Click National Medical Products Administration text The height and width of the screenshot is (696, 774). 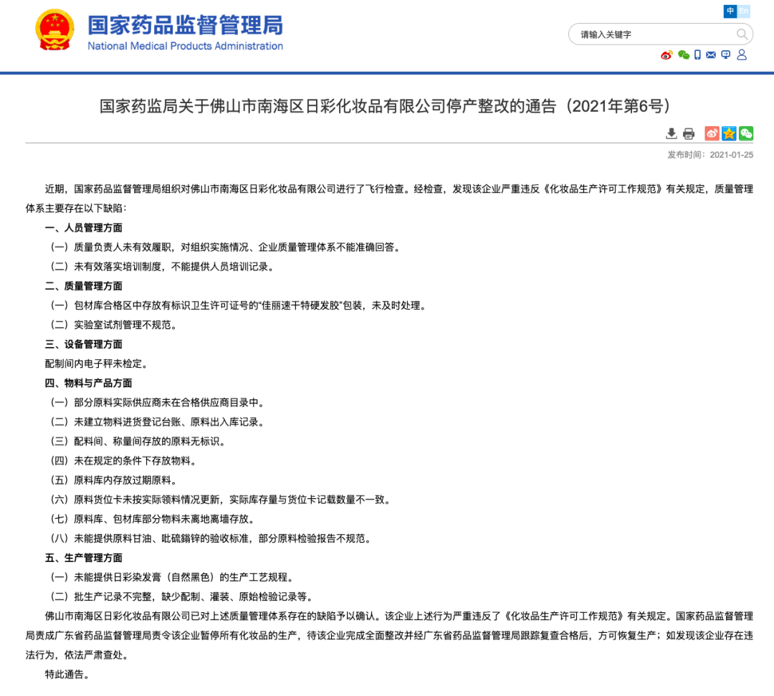coord(185,46)
